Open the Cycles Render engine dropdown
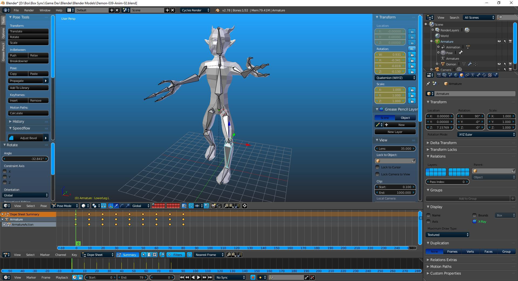518x281 pixels. click(x=195, y=10)
